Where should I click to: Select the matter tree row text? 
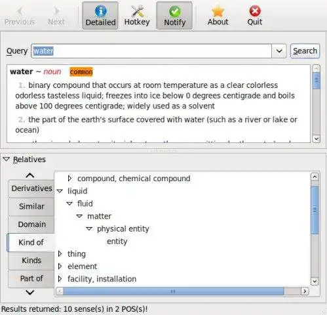click(x=100, y=217)
